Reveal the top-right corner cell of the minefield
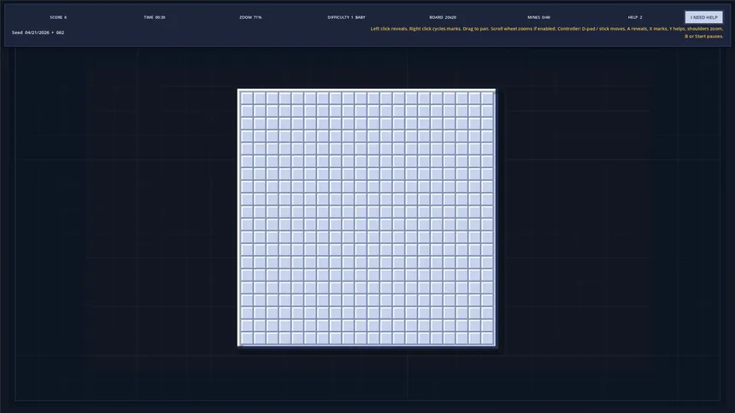Viewport: 735px width, 413px height. 487,98
